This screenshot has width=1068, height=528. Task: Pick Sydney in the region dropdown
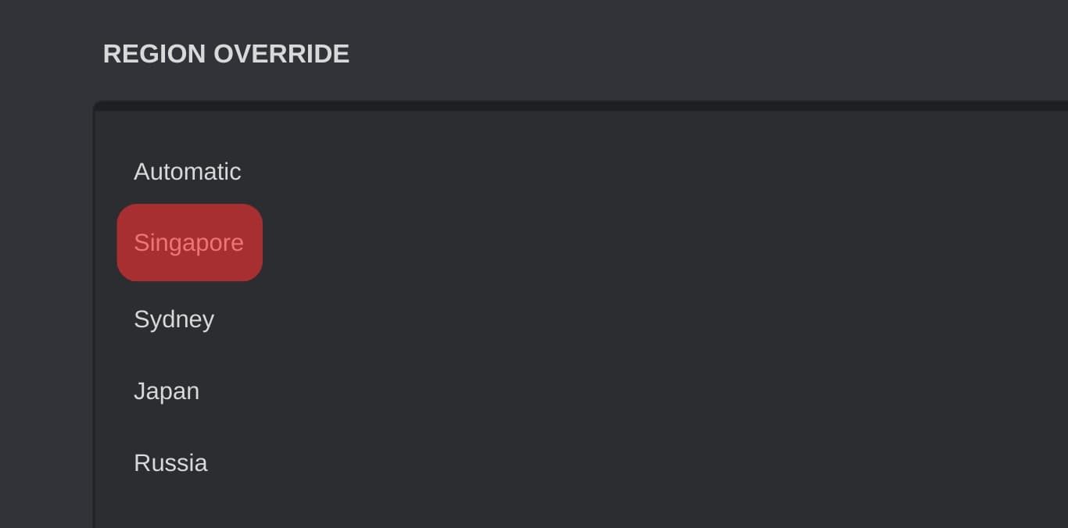pyautogui.click(x=174, y=319)
